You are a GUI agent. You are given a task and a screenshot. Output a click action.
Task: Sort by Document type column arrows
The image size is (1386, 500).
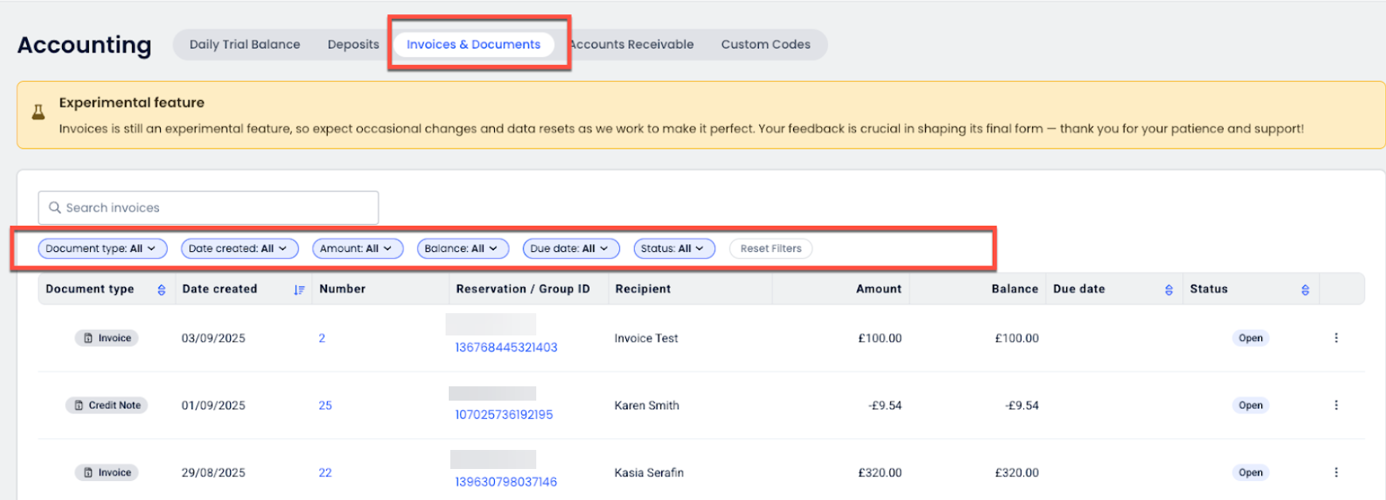(162, 290)
